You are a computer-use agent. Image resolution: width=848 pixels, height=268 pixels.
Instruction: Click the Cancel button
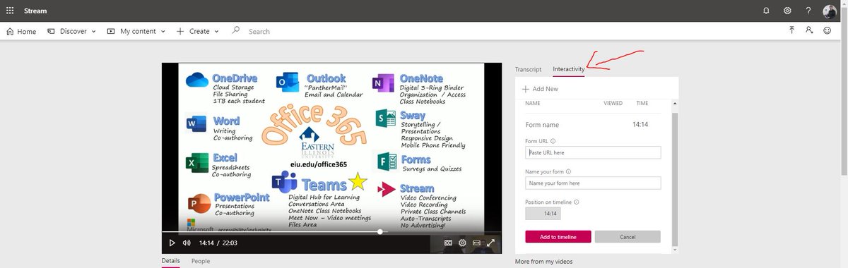click(x=628, y=237)
